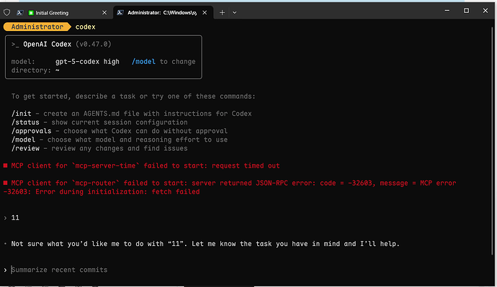This screenshot has height=287, width=497.
Task: Minimize the terminal window
Action: [x=447, y=11]
